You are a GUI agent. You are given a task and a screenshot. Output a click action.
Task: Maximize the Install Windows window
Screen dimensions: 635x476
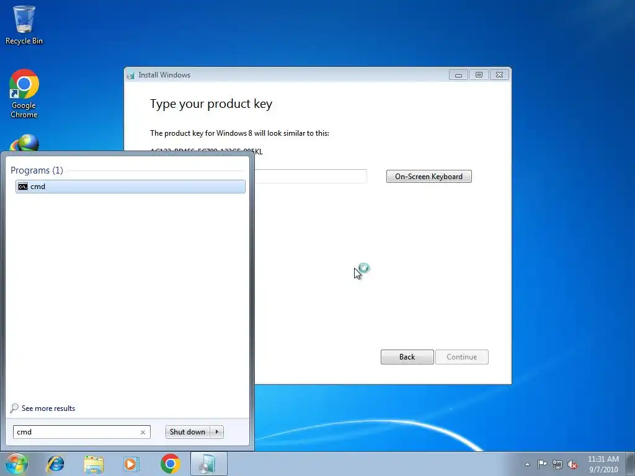tap(479, 75)
